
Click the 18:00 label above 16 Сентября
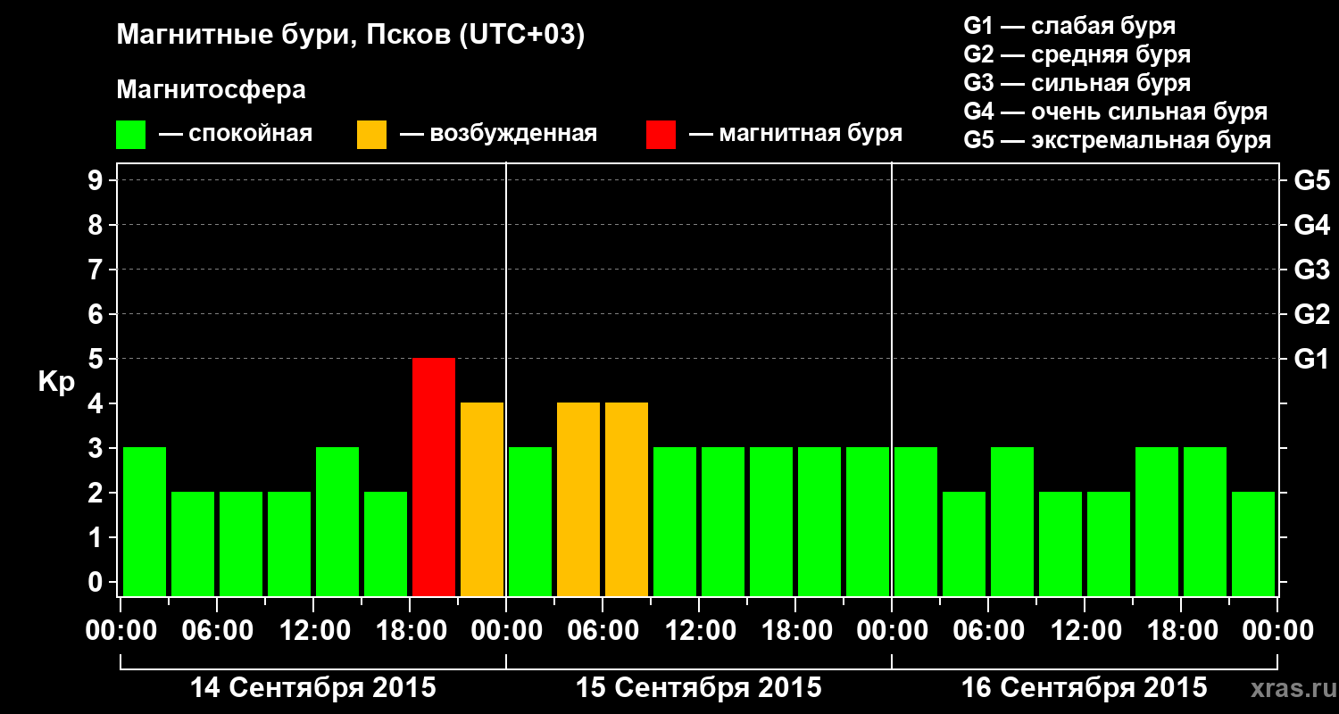click(1181, 631)
